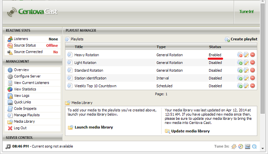Click Update media library link
The height and width of the screenshot is (154, 268).
(190, 131)
